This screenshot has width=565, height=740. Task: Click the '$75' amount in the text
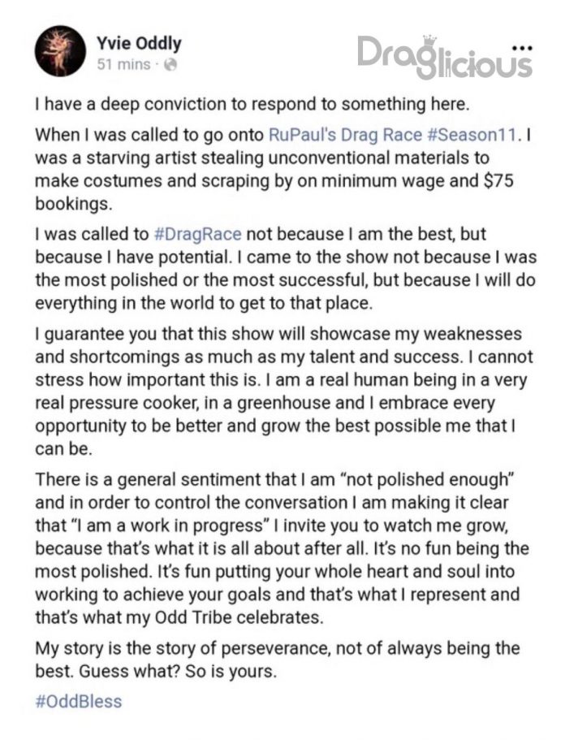(499, 180)
